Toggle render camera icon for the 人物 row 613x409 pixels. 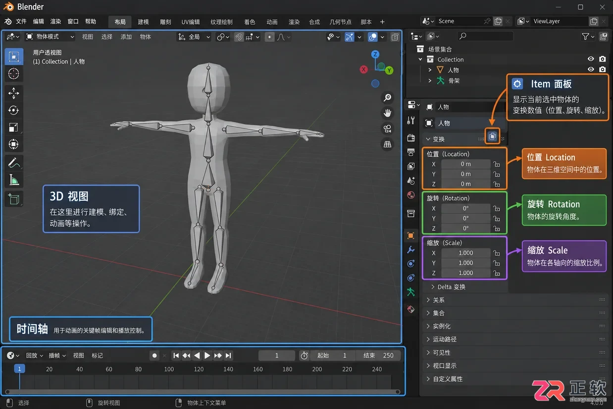pos(603,69)
